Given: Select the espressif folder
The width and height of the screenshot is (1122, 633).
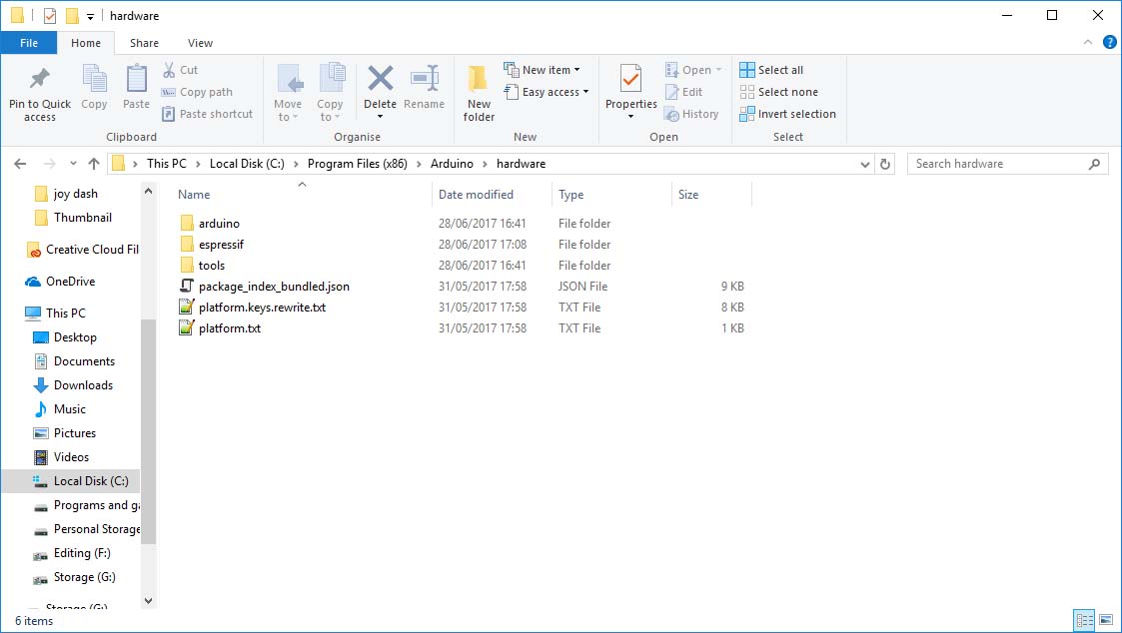Looking at the screenshot, I should click(221, 245).
